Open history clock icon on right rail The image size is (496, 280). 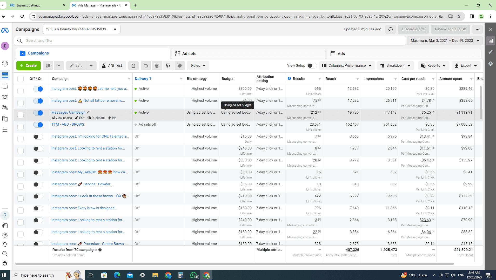pyautogui.click(x=491, y=64)
